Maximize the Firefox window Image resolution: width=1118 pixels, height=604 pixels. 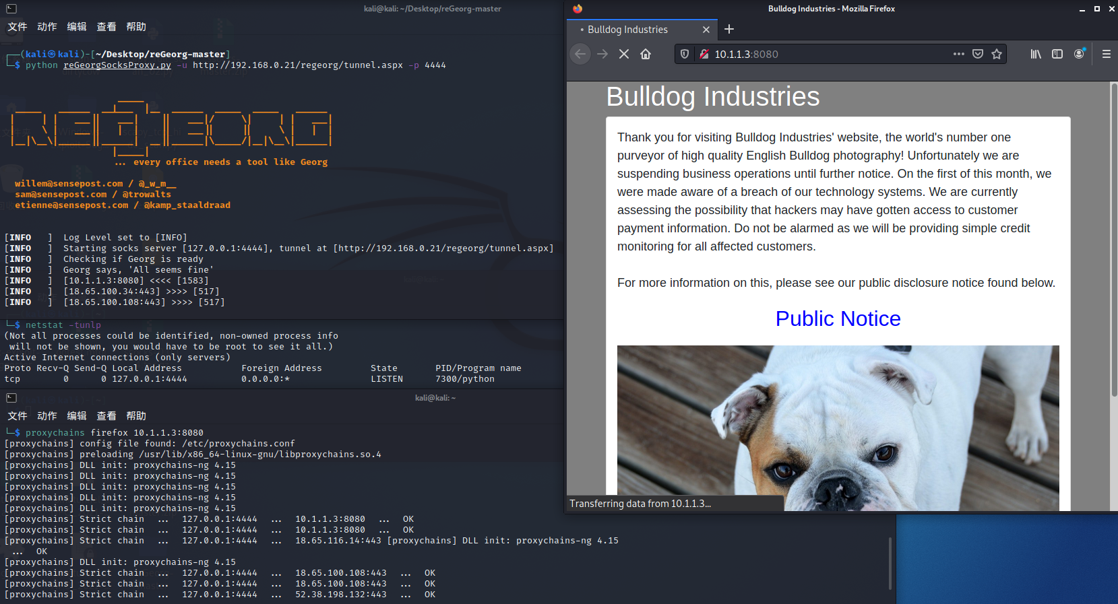(x=1097, y=9)
